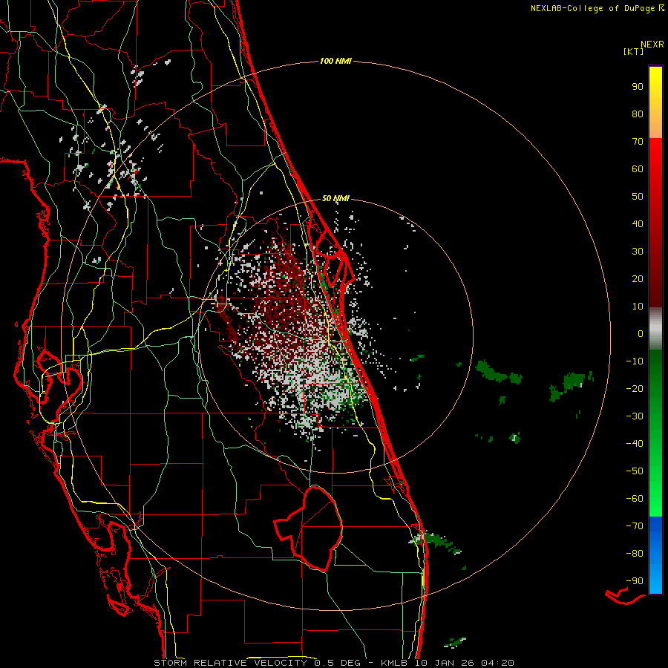Screen dimensions: 668x668
Task: Click the NEXLAB-College of DuPage watermark text
Action: (x=597, y=8)
